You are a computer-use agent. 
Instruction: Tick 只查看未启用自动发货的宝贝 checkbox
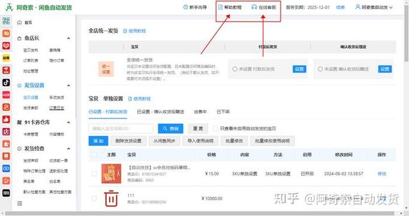point(215,129)
